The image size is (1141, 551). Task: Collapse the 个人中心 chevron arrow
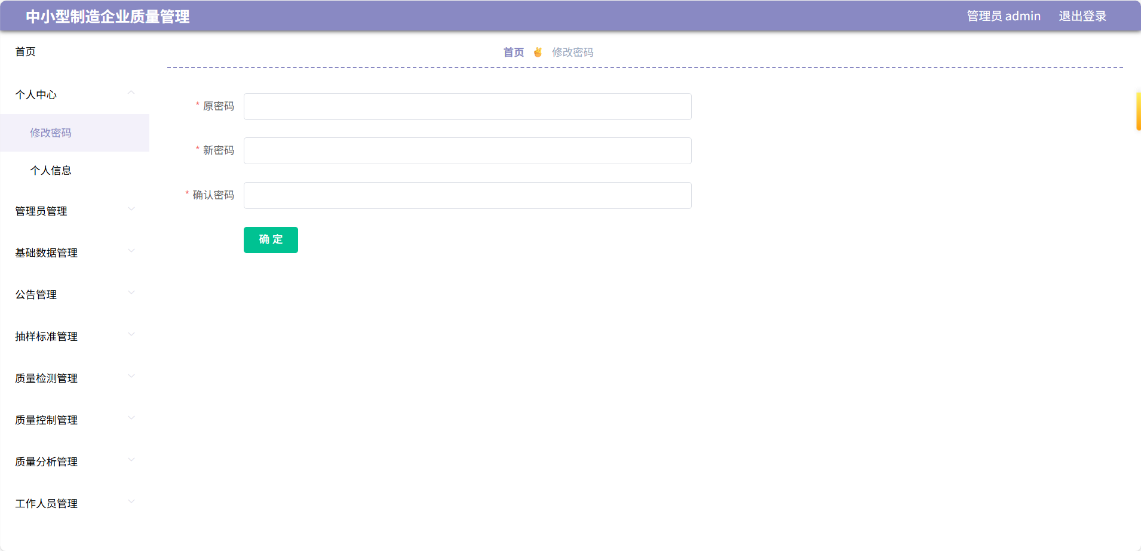point(131,93)
